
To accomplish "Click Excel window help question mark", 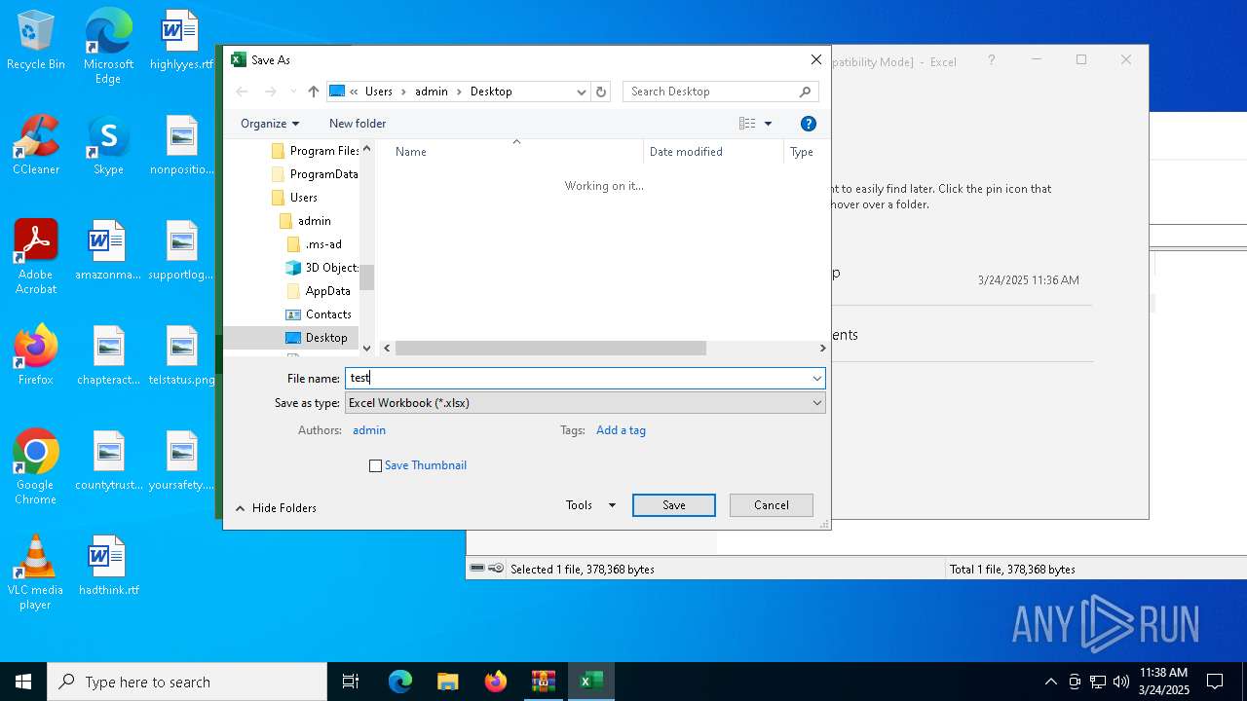I will coord(992,60).
